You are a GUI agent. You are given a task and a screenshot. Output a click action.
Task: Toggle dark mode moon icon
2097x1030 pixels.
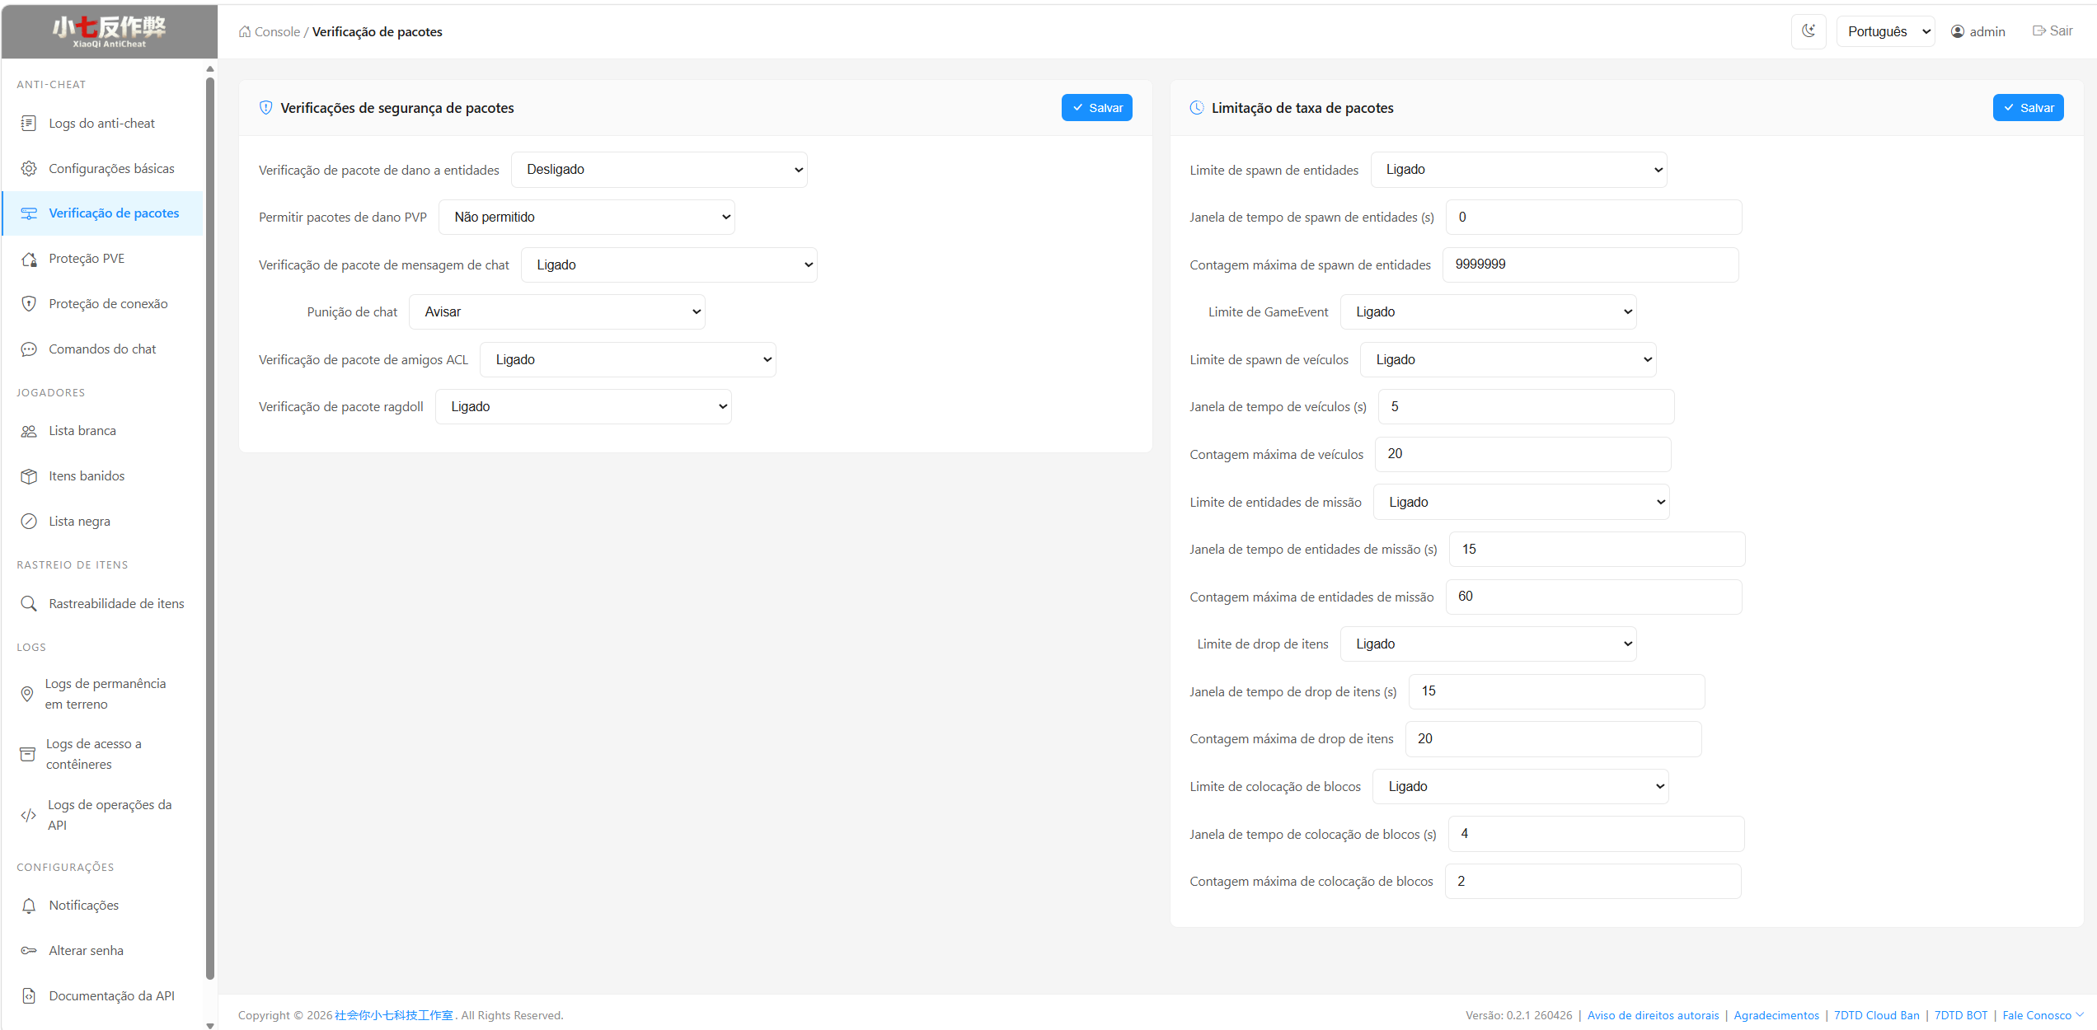point(1808,31)
